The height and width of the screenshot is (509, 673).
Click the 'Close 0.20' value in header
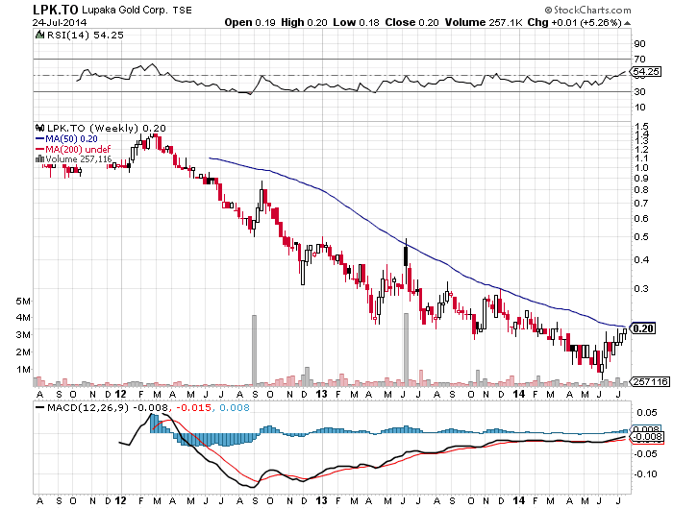pos(411,23)
